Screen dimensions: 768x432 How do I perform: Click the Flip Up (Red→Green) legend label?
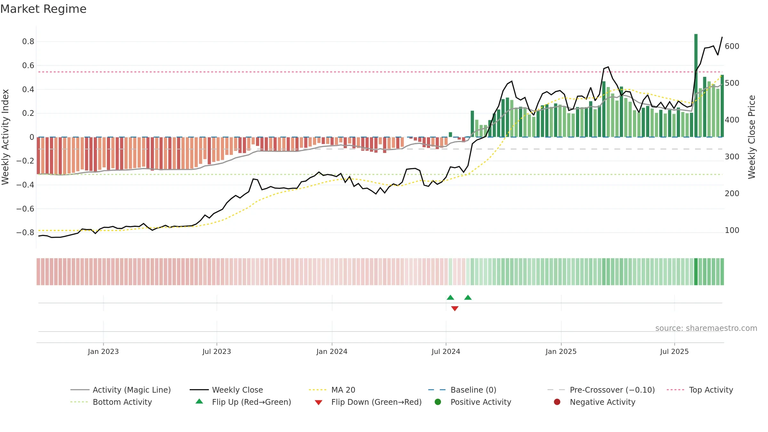click(252, 402)
